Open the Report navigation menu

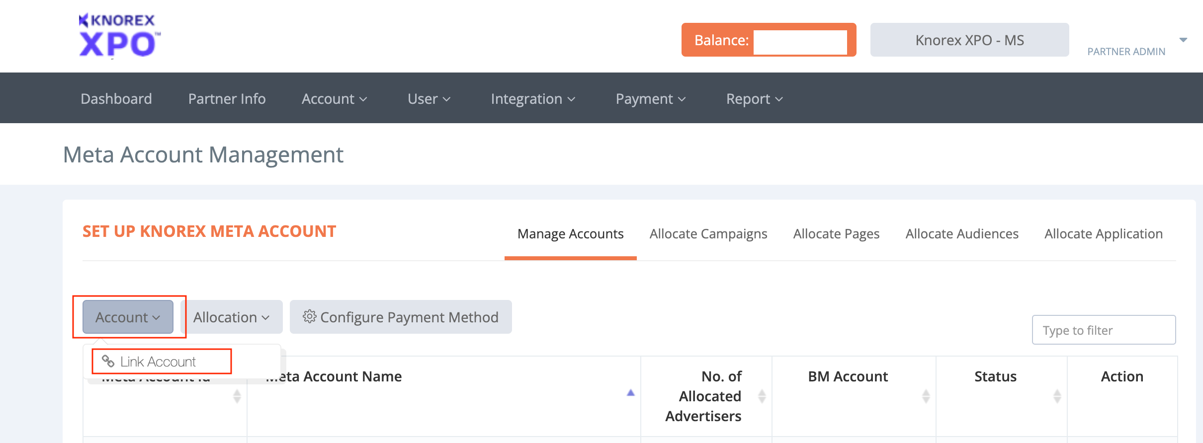pyautogui.click(x=754, y=99)
